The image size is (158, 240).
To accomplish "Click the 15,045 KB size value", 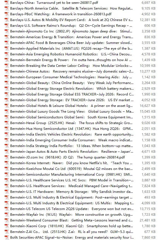I will point(148,112).
